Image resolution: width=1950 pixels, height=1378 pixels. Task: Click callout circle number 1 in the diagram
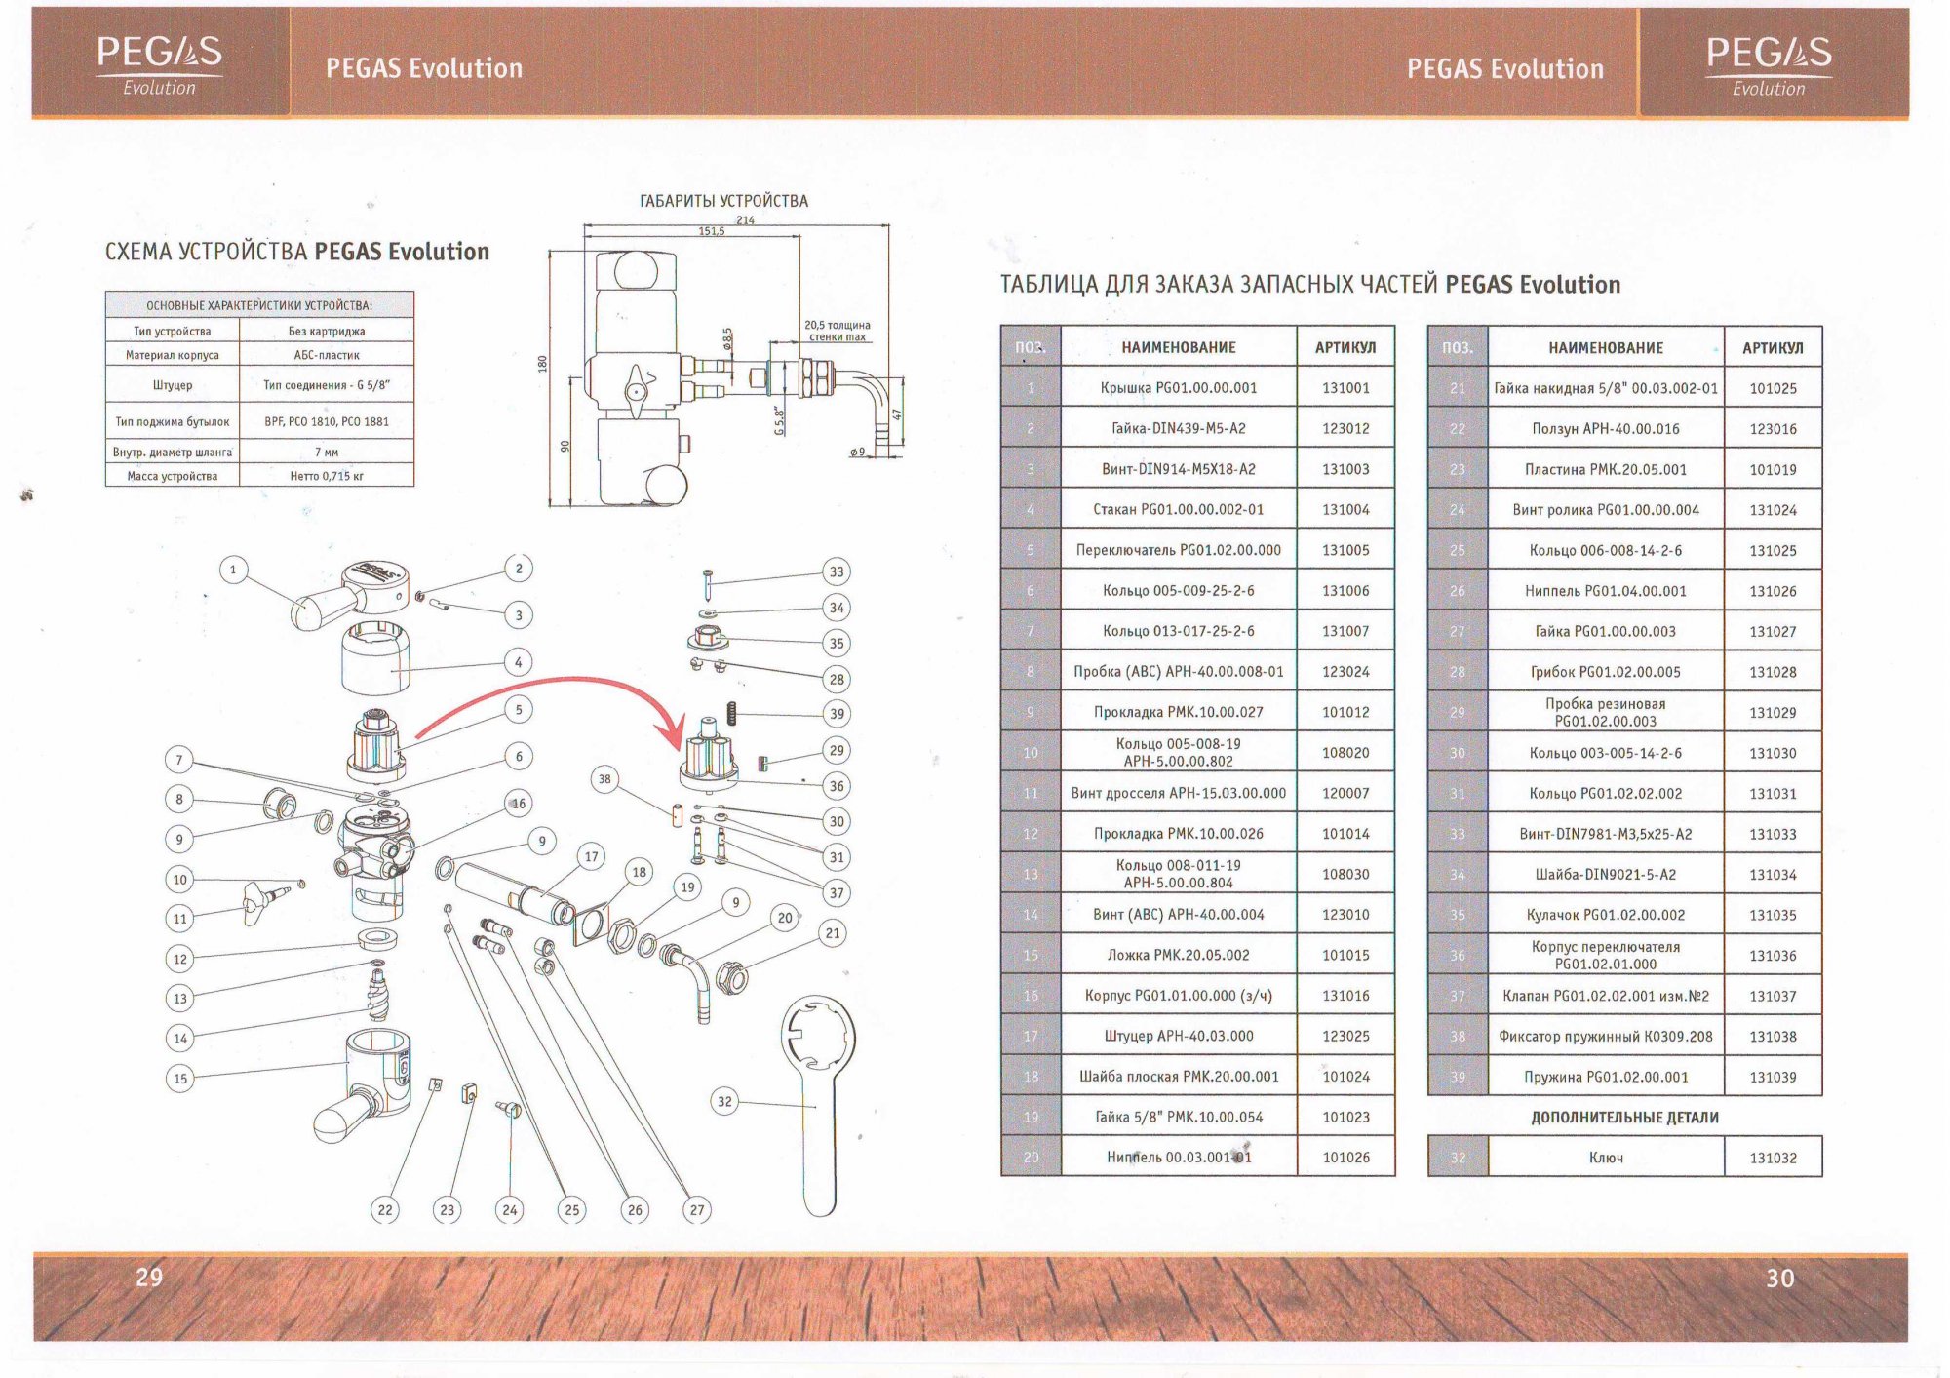233,570
